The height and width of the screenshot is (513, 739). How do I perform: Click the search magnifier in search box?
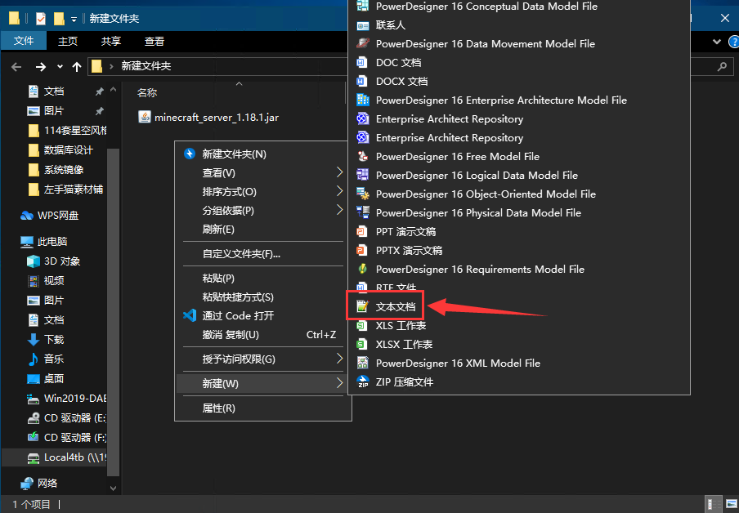click(x=722, y=67)
